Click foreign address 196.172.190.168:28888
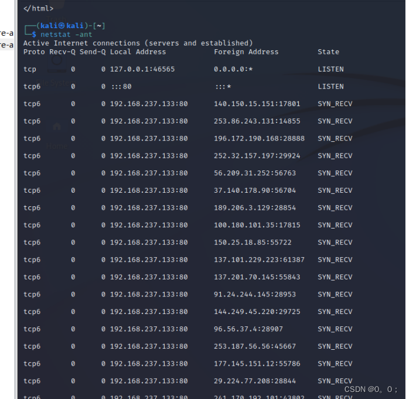 tap(260, 138)
